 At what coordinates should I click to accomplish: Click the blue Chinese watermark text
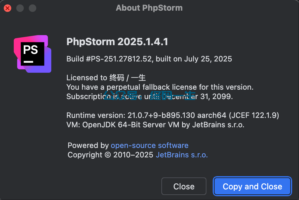(x=149, y=95)
